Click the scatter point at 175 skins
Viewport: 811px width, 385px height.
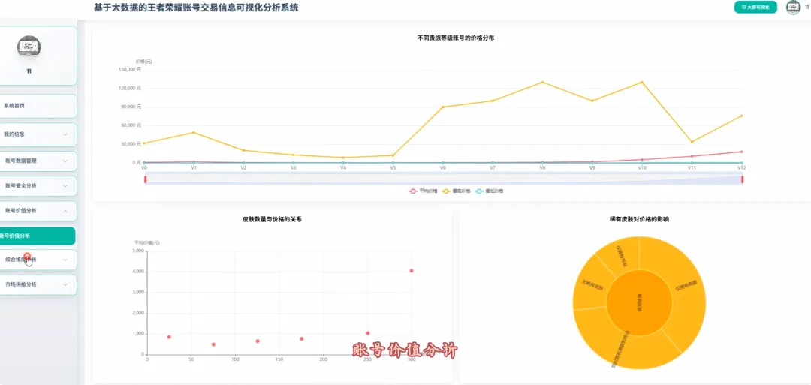pos(302,339)
